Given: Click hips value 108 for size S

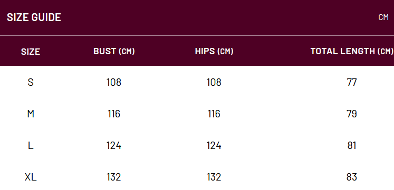Looking at the screenshot, I should (214, 82).
